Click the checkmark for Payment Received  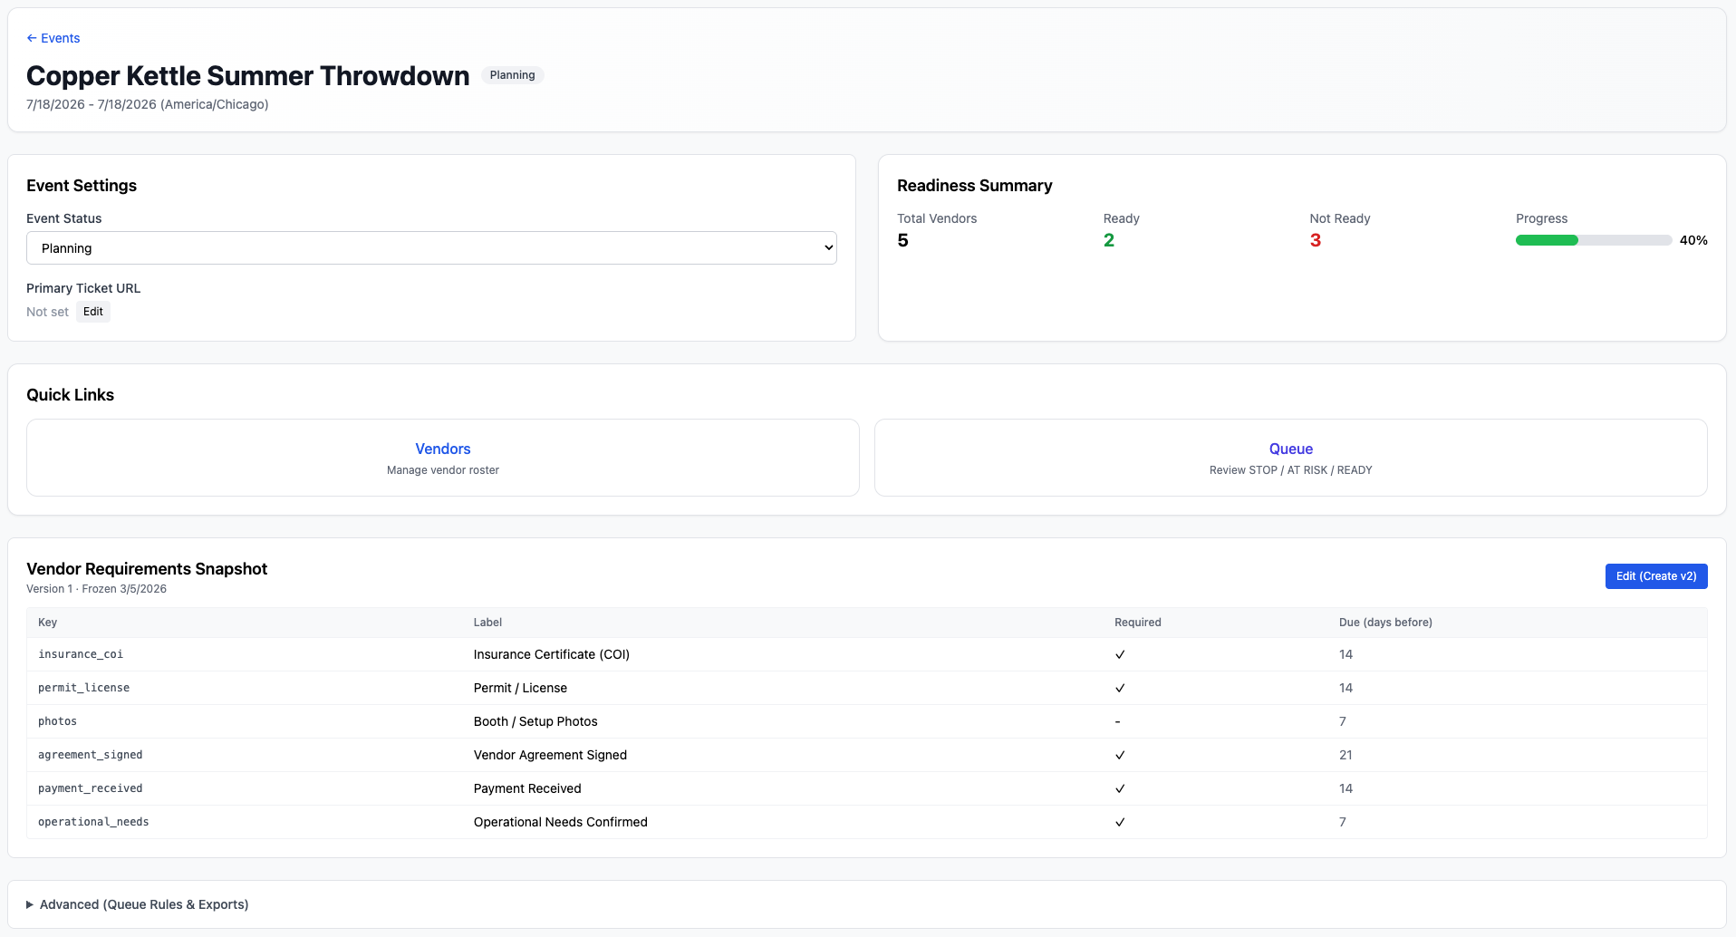(x=1121, y=788)
